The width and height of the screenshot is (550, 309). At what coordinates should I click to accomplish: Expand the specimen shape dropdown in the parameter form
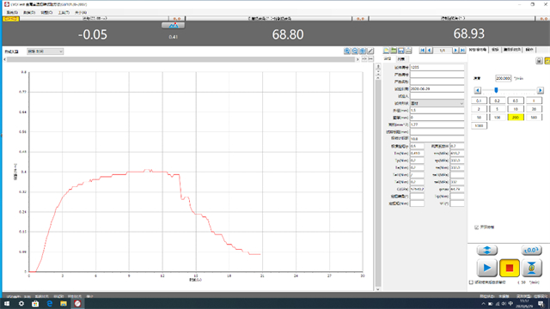click(x=437, y=103)
